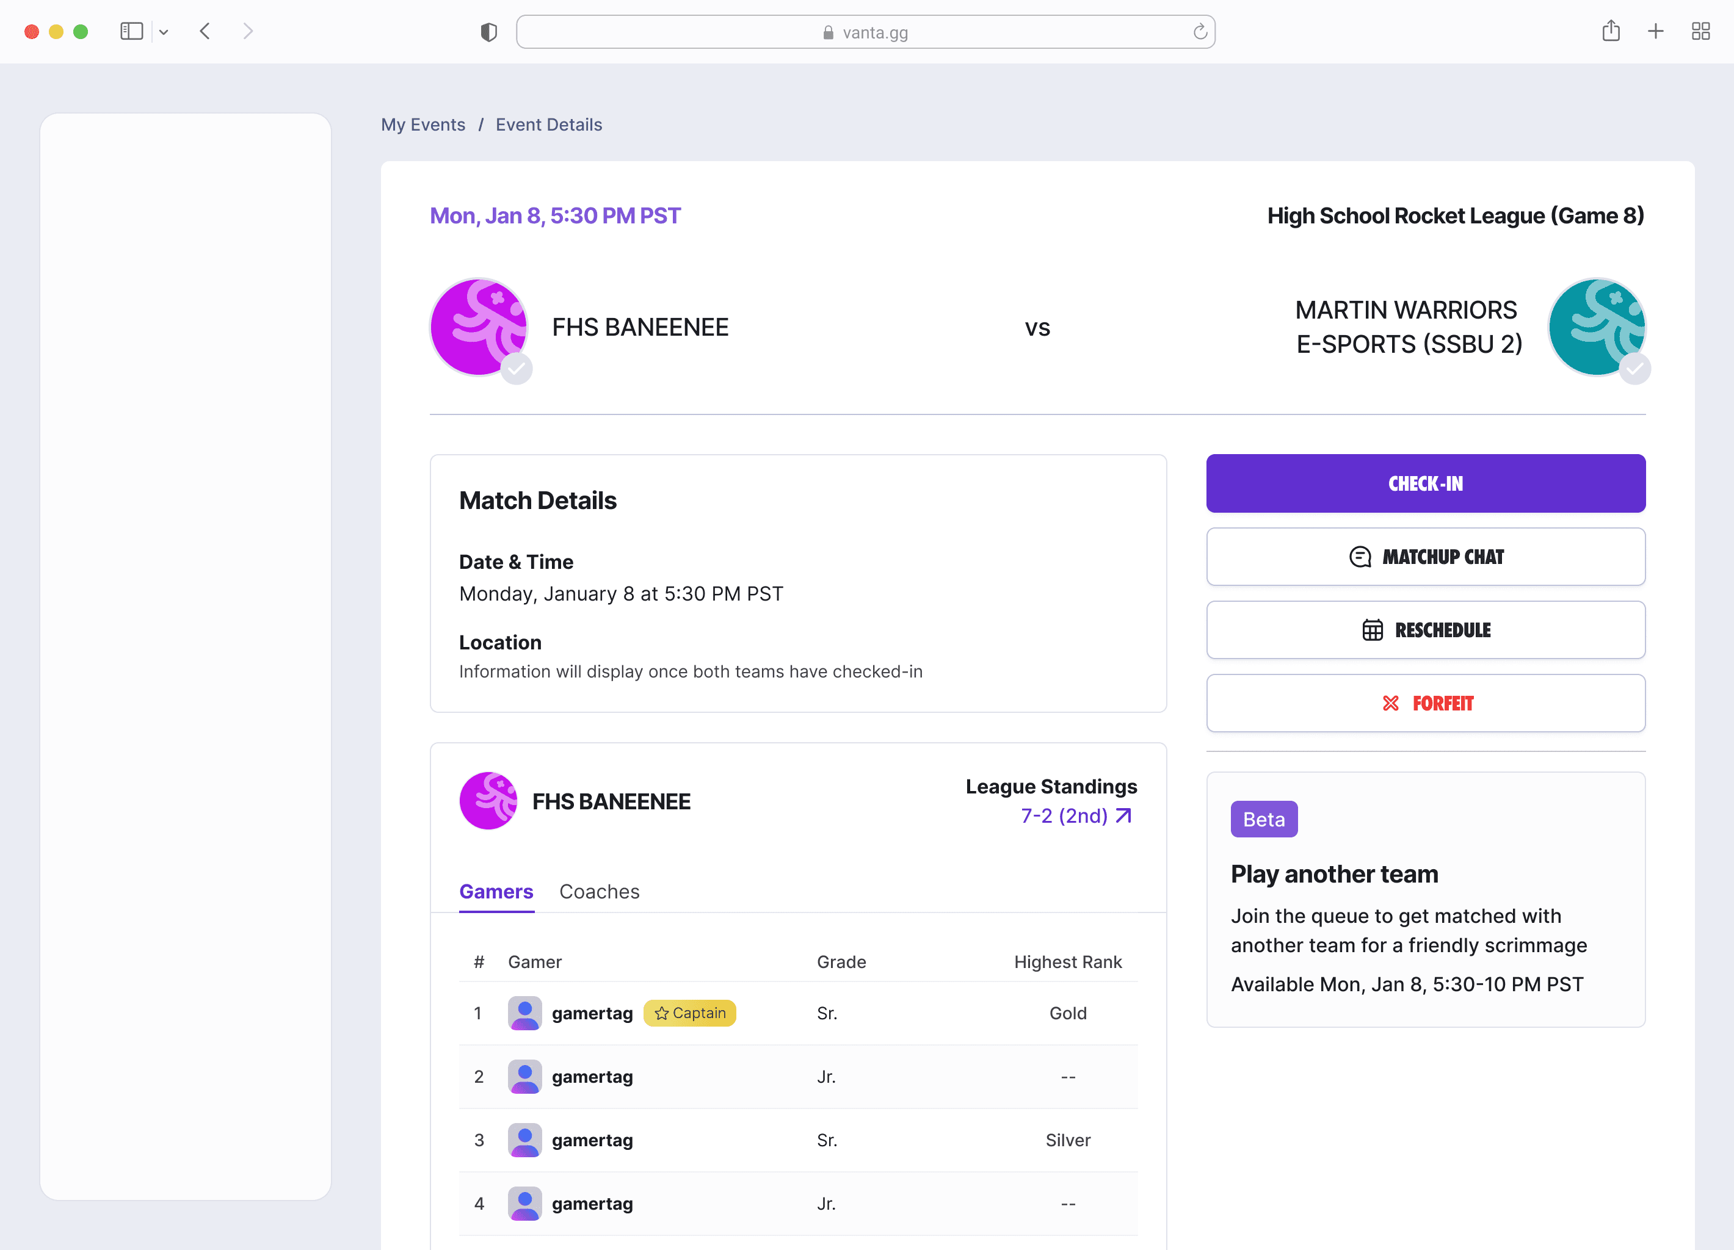Click the privacy shield icon

[488, 32]
